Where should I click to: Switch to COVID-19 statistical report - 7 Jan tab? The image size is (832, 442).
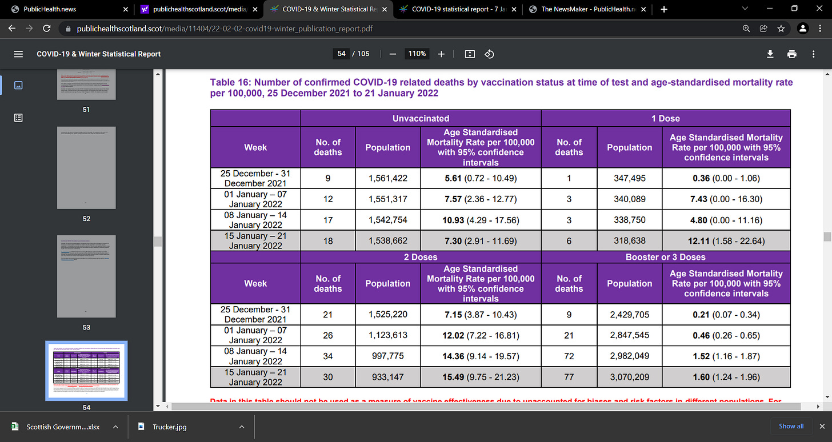(x=459, y=9)
